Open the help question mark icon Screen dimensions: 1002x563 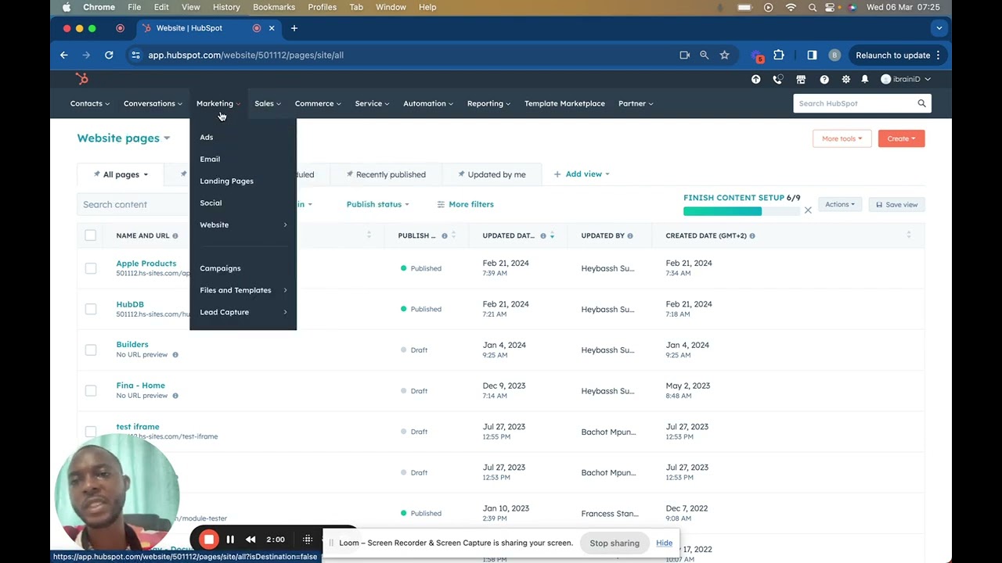pos(824,79)
